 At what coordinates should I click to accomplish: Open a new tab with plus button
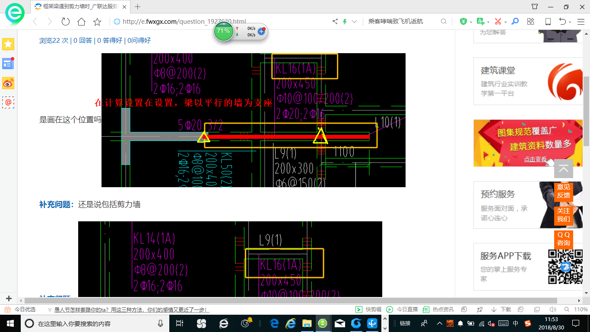pos(138,6)
